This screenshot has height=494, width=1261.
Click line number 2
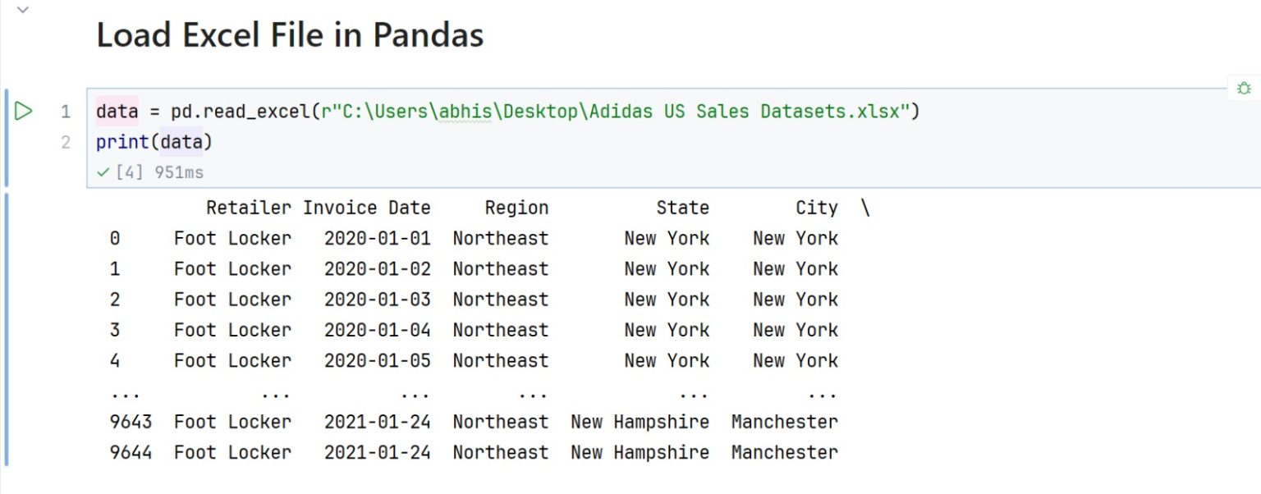(x=65, y=141)
